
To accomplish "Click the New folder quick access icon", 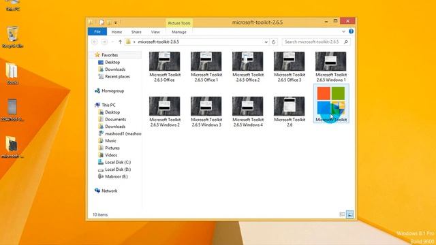I will point(109,22).
